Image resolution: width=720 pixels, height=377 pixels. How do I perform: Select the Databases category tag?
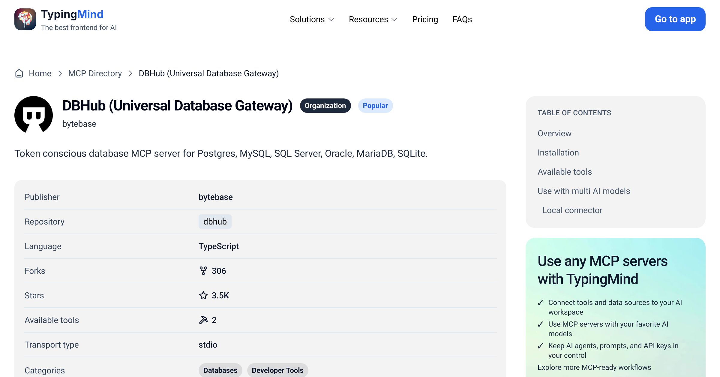point(220,370)
